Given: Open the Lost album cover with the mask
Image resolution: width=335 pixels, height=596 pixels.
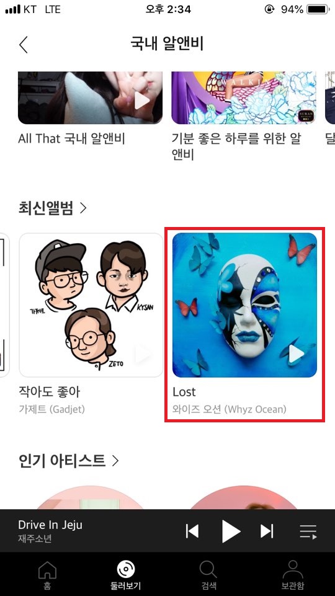Looking at the screenshot, I should pos(244,305).
